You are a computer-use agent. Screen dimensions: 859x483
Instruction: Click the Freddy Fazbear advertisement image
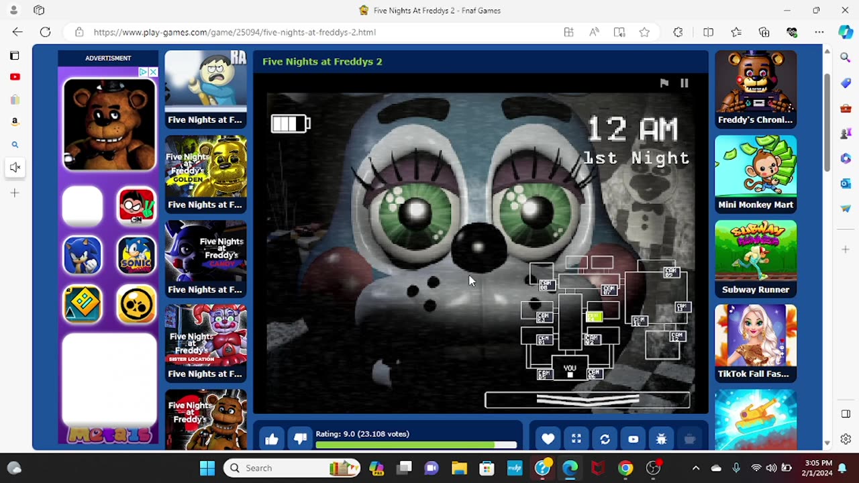click(109, 124)
